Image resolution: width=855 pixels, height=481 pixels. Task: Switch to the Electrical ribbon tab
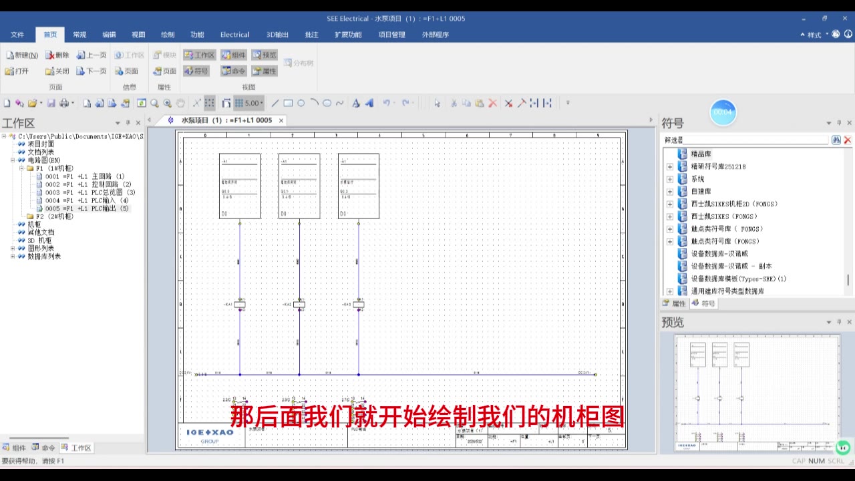click(x=234, y=35)
